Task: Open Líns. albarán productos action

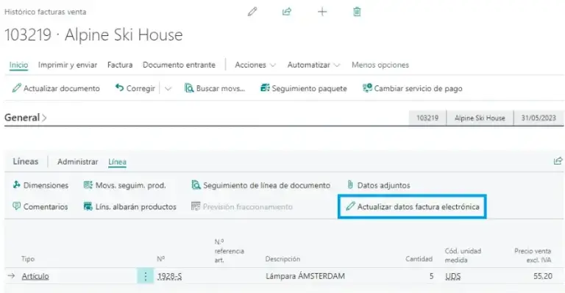Action: (129, 207)
